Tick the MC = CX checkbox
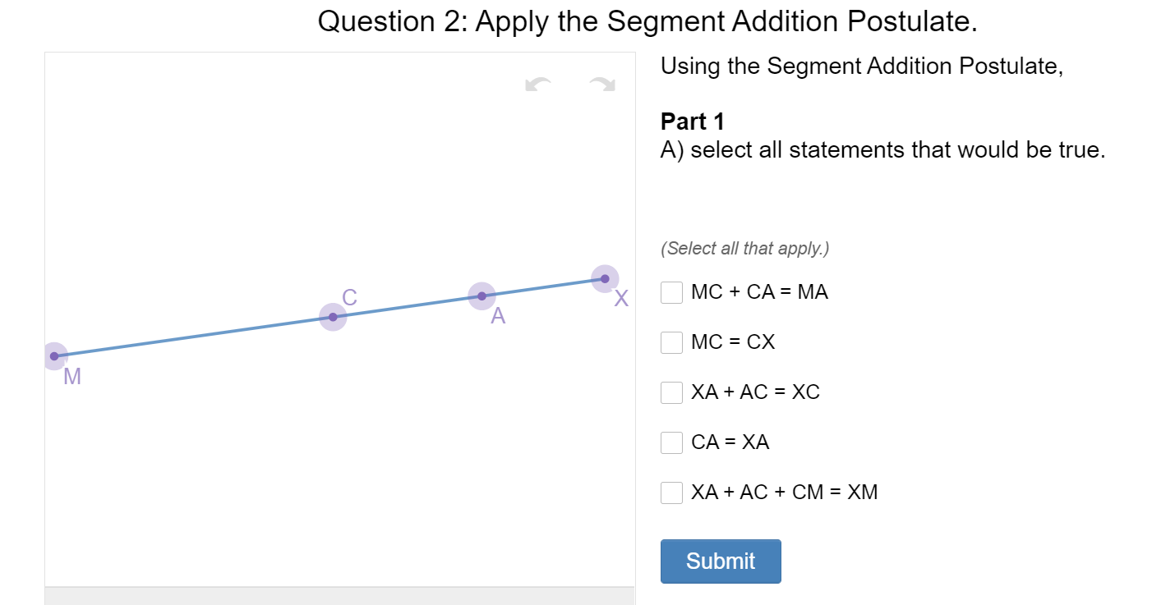This screenshot has height=605, width=1175. 671,342
